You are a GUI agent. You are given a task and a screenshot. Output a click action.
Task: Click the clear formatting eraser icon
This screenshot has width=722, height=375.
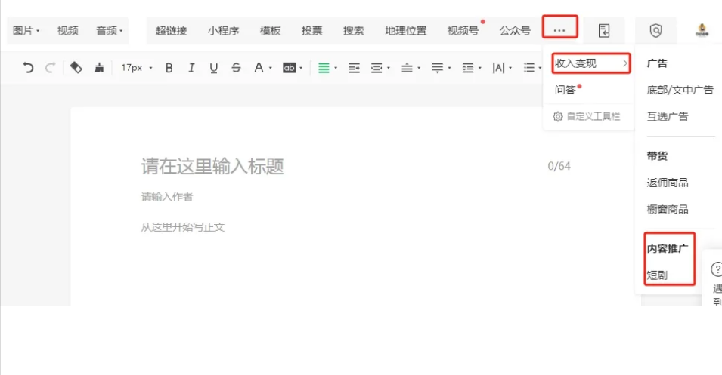tap(76, 68)
